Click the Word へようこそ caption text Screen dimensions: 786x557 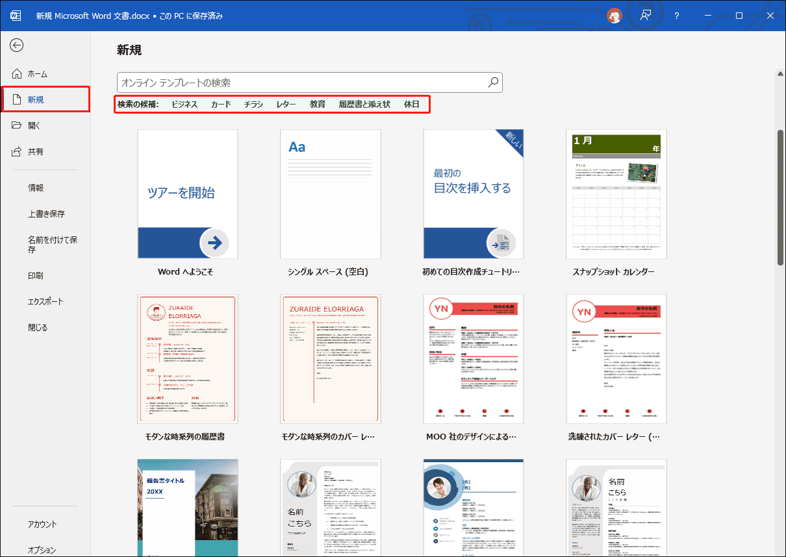pos(185,272)
